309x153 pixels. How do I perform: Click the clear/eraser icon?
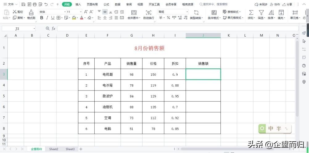pyautogui.click(x=89, y=18)
